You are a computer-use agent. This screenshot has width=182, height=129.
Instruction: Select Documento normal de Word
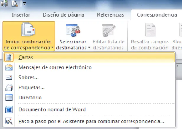coord(89,109)
